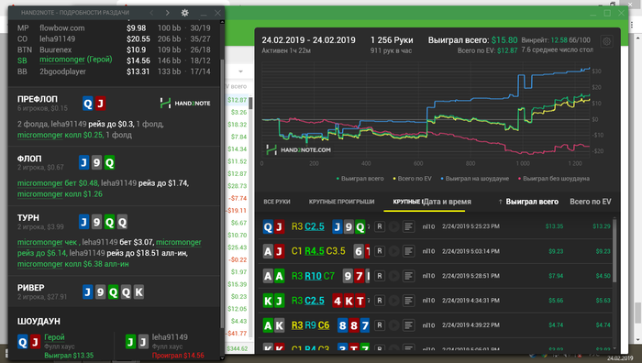Image resolution: width=642 pixels, height=363 pixels.
Task: Switch to "ВСЕ РУКИ" tab
Action: [x=277, y=202]
